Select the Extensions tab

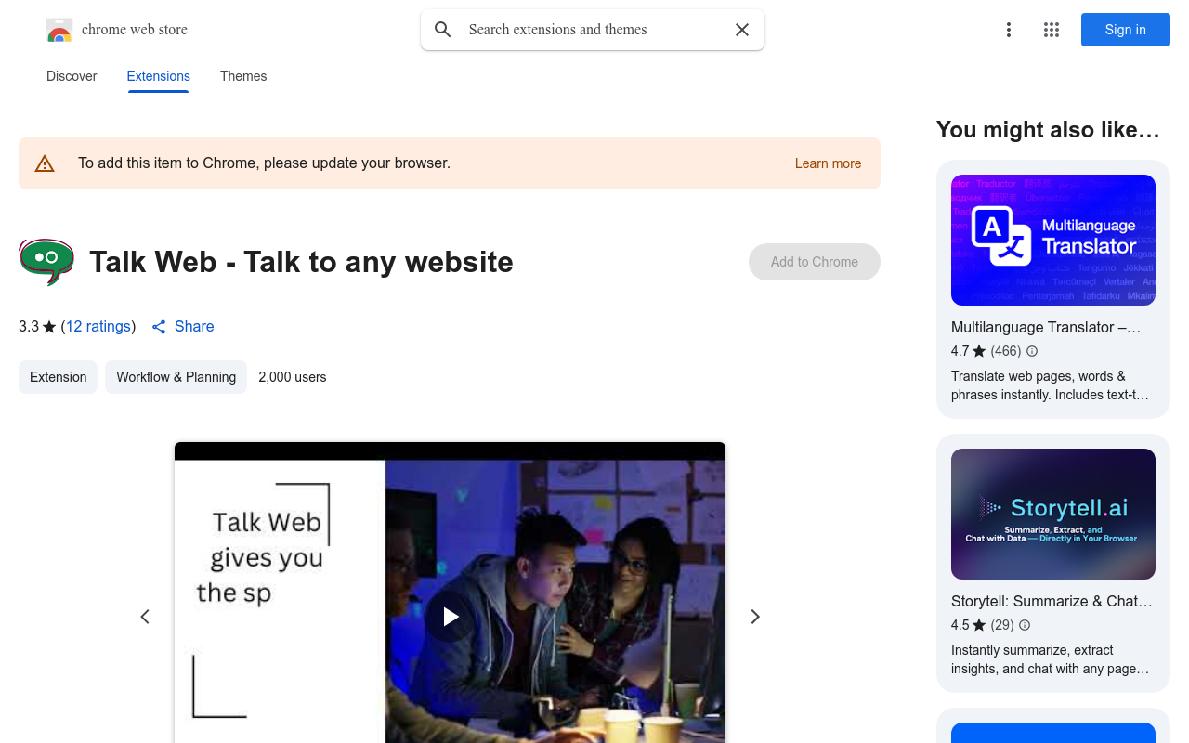(x=159, y=76)
